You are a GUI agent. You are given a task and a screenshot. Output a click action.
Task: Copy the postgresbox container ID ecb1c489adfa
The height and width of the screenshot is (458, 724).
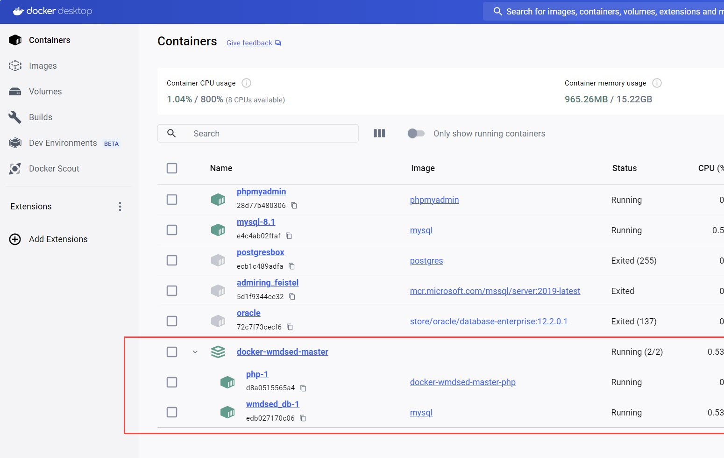pyautogui.click(x=291, y=266)
